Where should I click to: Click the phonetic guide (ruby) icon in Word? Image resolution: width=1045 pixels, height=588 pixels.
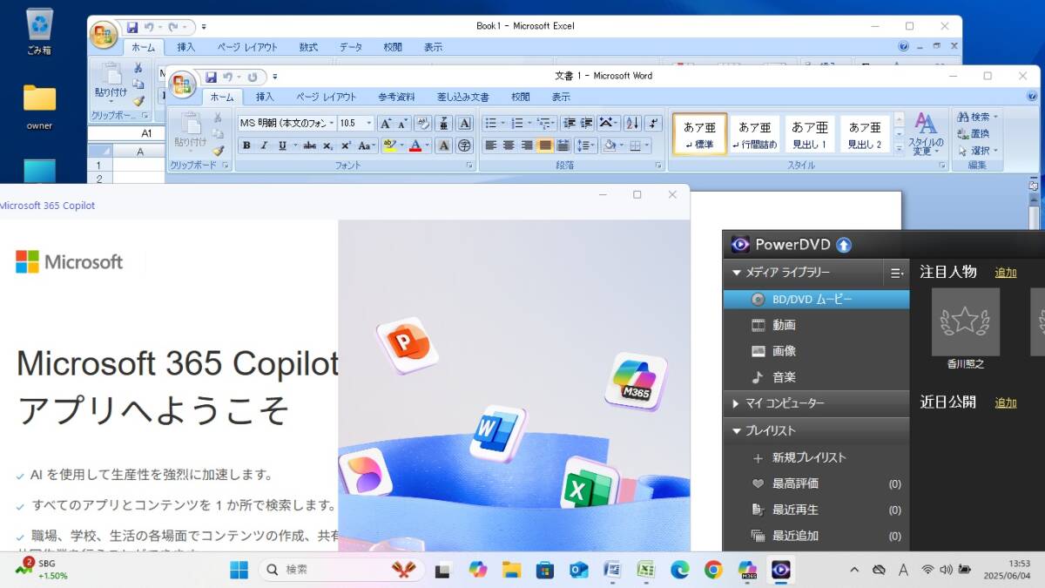(443, 124)
